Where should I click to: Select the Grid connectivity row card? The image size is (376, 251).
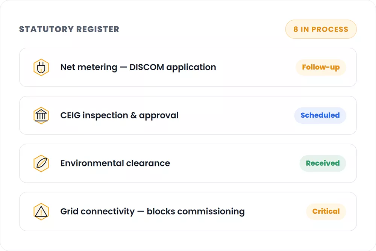point(188,212)
